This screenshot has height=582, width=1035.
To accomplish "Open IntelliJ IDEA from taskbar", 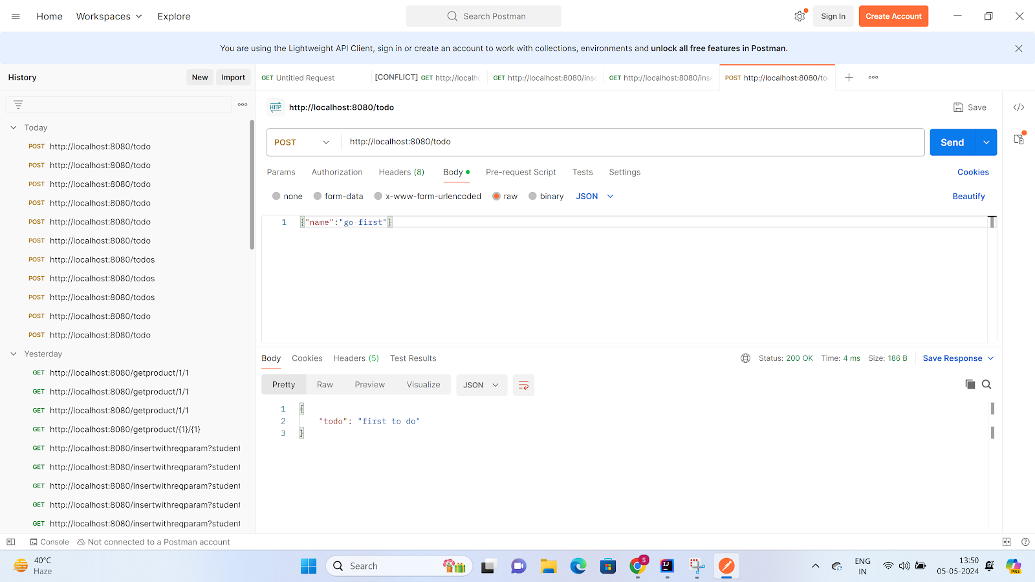I will 667,566.
